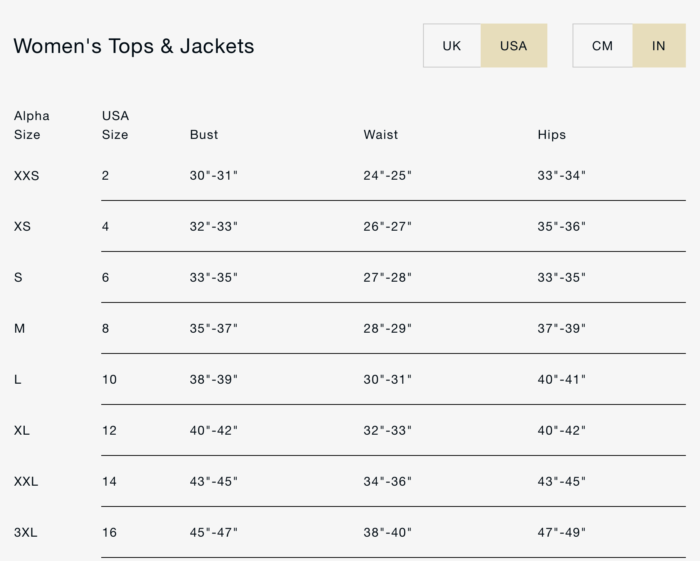
Task: Click the XL bust measurement 40"-42"
Action: [x=214, y=430]
